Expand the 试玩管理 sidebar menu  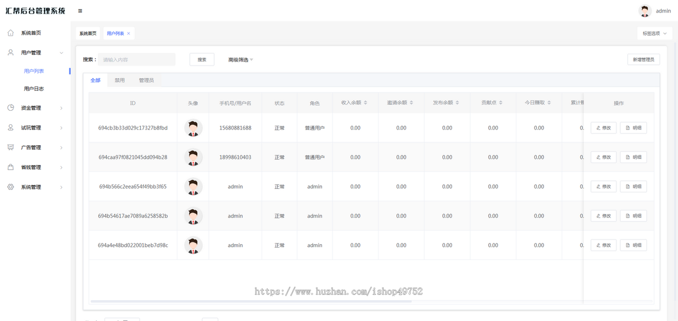point(62,128)
